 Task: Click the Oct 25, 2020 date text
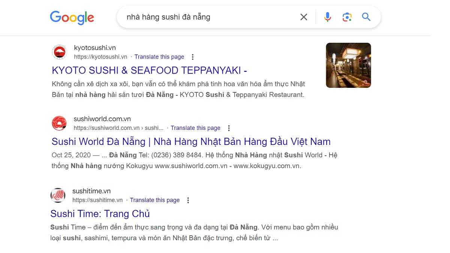70,155
